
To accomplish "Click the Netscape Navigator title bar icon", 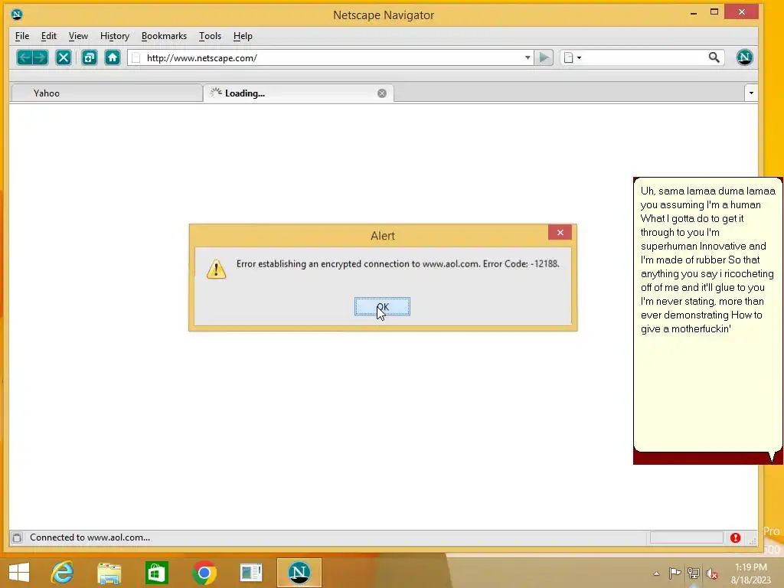I will tap(17, 14).
